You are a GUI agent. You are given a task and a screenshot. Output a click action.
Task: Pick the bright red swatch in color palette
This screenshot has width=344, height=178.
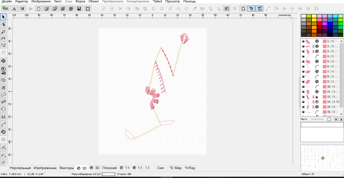click(320, 24)
